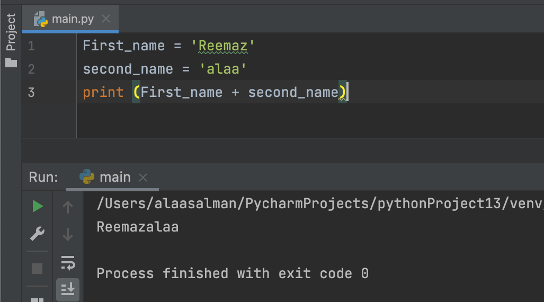Toggle scroll to end of console output
Image resolution: width=544 pixels, height=302 pixels.
[68, 289]
